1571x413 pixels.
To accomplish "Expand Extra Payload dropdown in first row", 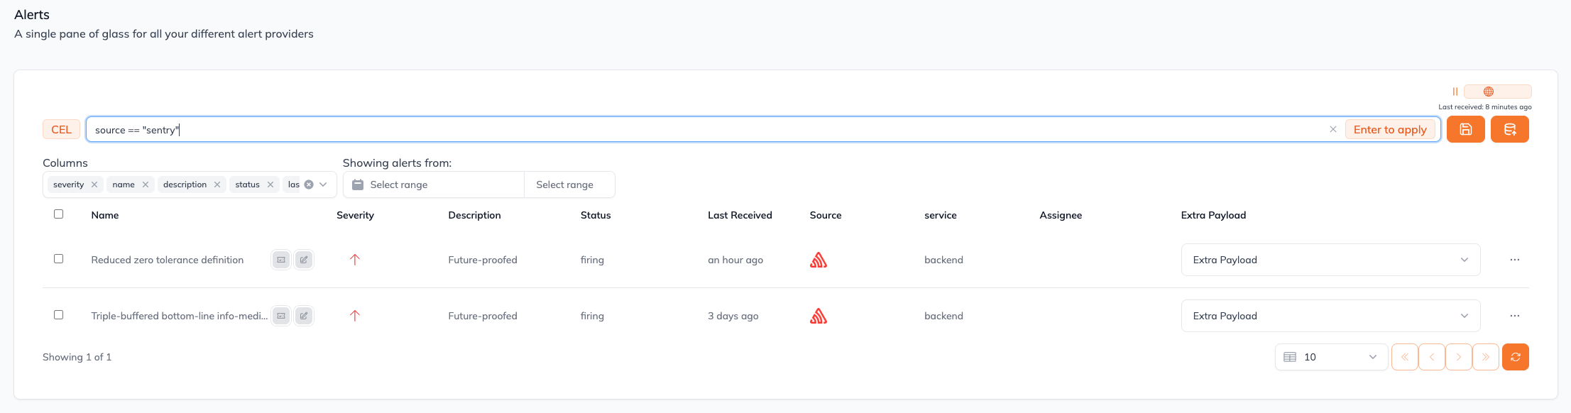I will 1330,260.
